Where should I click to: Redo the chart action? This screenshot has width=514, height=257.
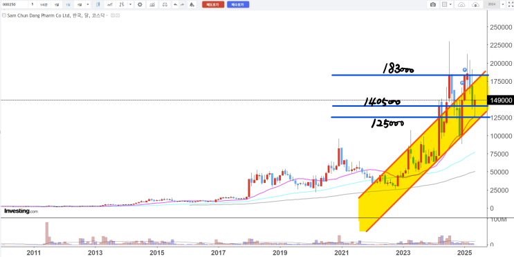tap(182, 5)
